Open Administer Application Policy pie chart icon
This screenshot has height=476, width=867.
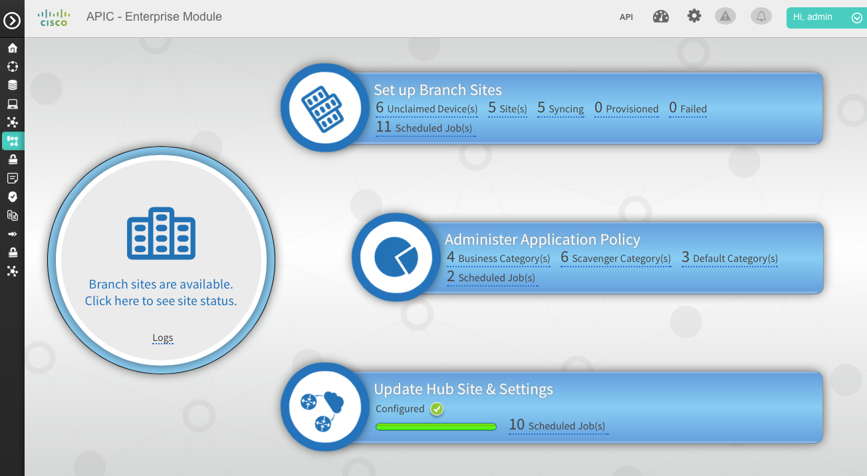coord(396,257)
